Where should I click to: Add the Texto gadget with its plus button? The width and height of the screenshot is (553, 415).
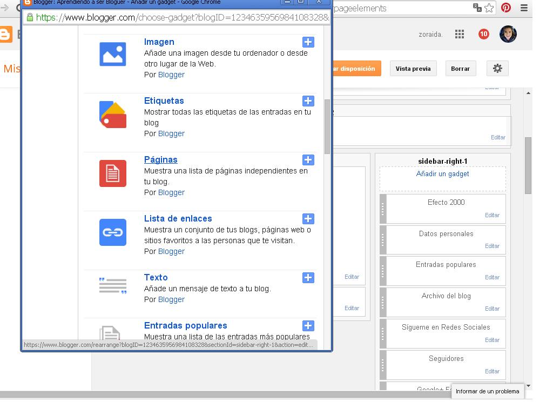coord(308,278)
